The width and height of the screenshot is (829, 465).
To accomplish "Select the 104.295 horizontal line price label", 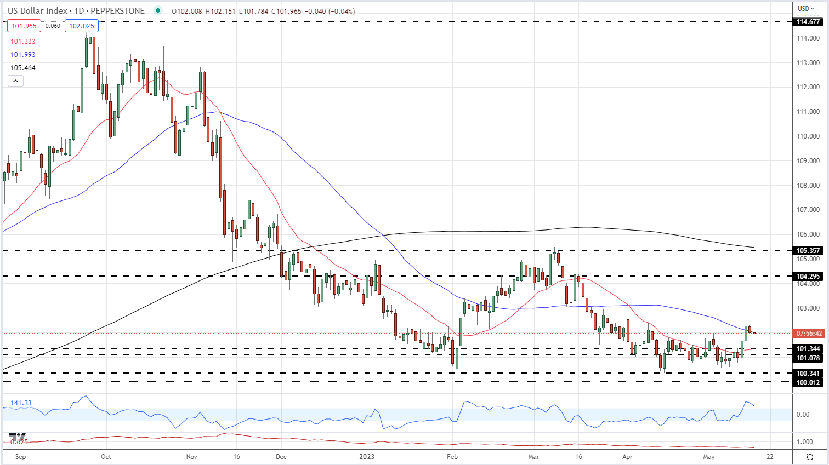I will coord(808,277).
